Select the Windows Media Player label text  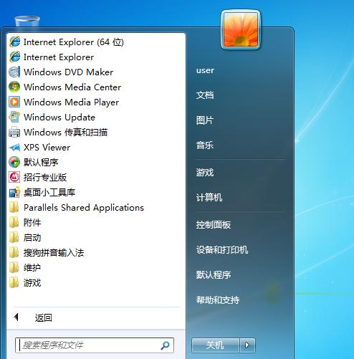click(x=72, y=102)
